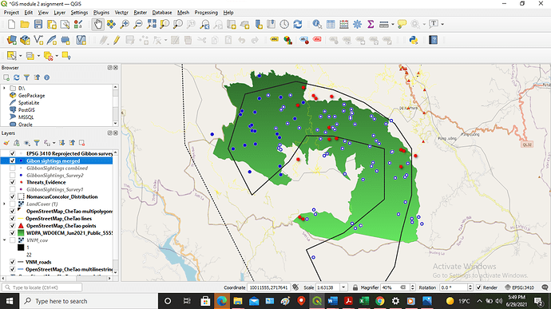Image resolution: width=551 pixels, height=309 pixels.
Task: Toggle the Render checkbox in status bar
Action: (478, 287)
